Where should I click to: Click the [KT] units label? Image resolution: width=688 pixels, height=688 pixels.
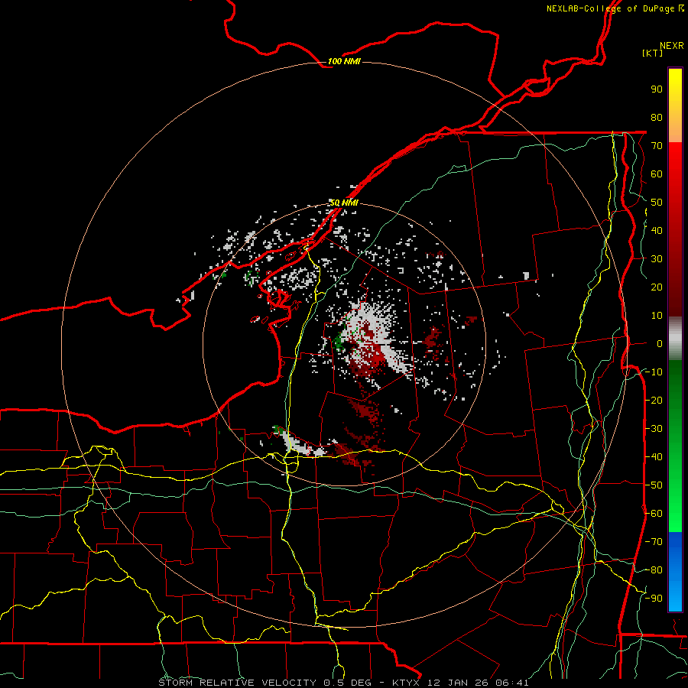coord(652,53)
